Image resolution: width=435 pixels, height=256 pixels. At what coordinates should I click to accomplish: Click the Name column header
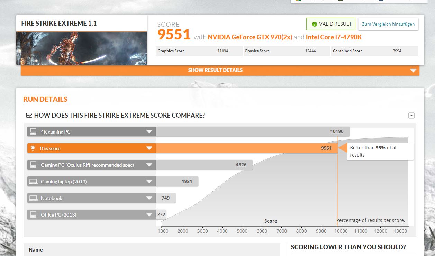[x=36, y=250]
